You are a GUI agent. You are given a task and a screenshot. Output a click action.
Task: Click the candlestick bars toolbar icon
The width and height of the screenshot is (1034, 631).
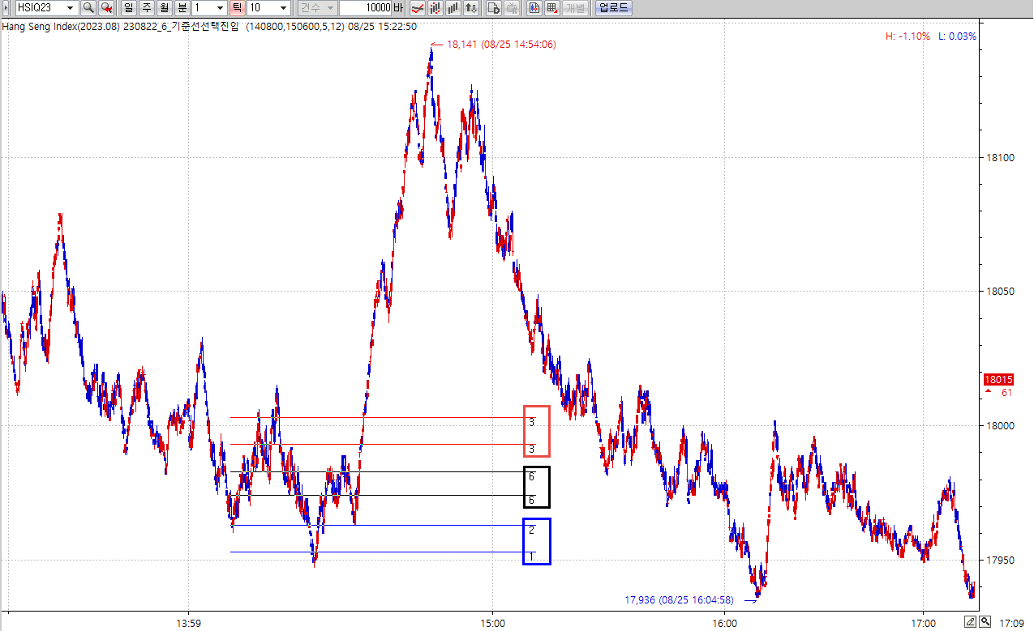pos(435,8)
